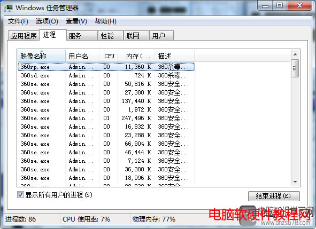
Task: Click the scrollbar up arrow
Action: pyautogui.click(x=295, y=54)
